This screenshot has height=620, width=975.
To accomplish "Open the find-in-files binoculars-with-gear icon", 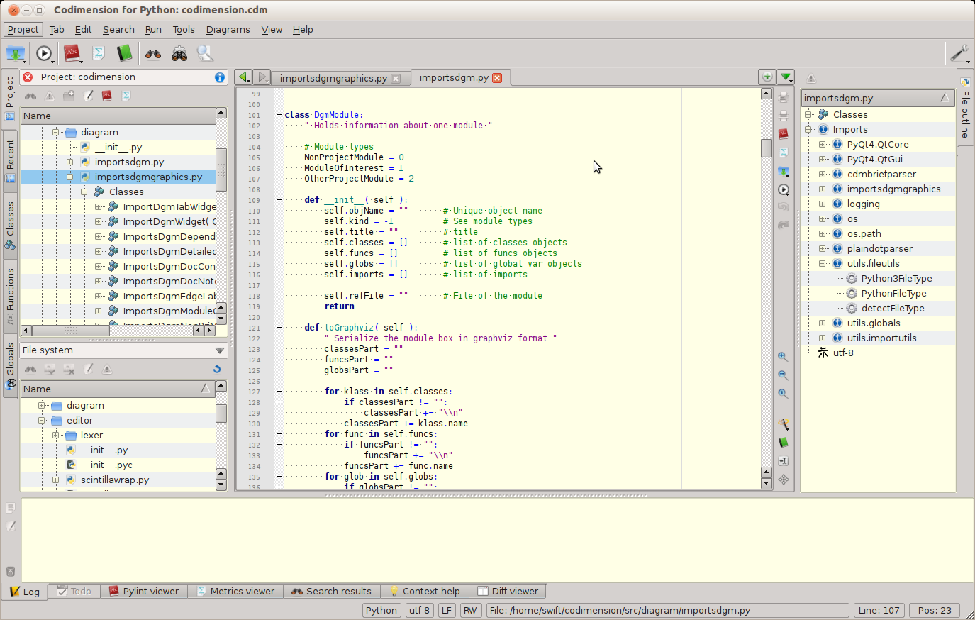I will [x=179, y=53].
